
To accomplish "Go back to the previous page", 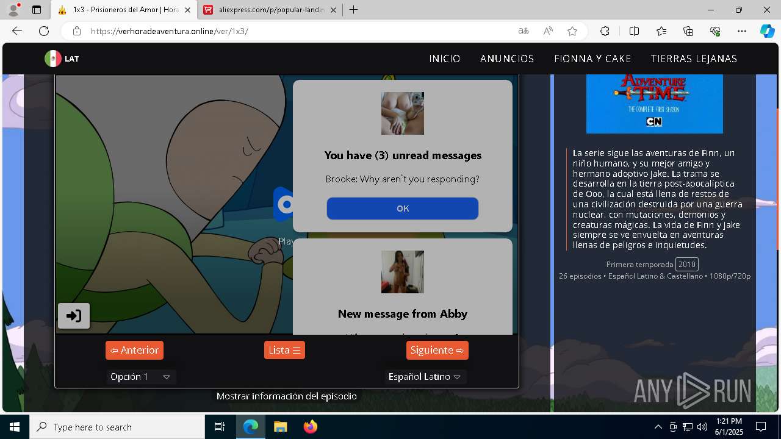I will pos(17,31).
